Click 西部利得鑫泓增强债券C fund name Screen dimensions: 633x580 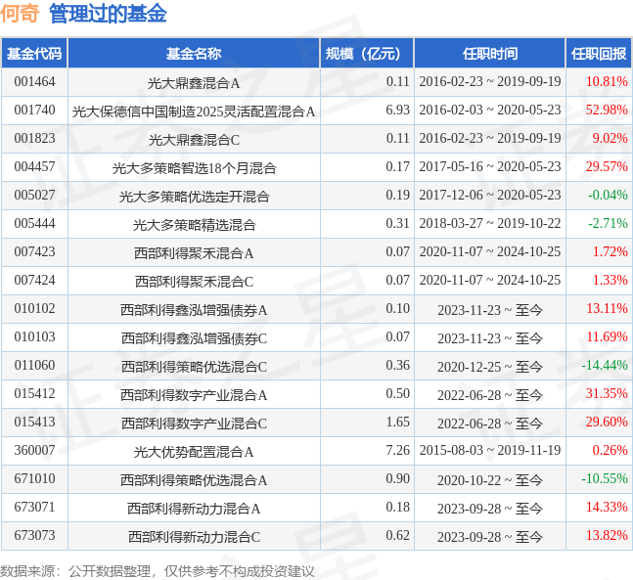click(194, 337)
